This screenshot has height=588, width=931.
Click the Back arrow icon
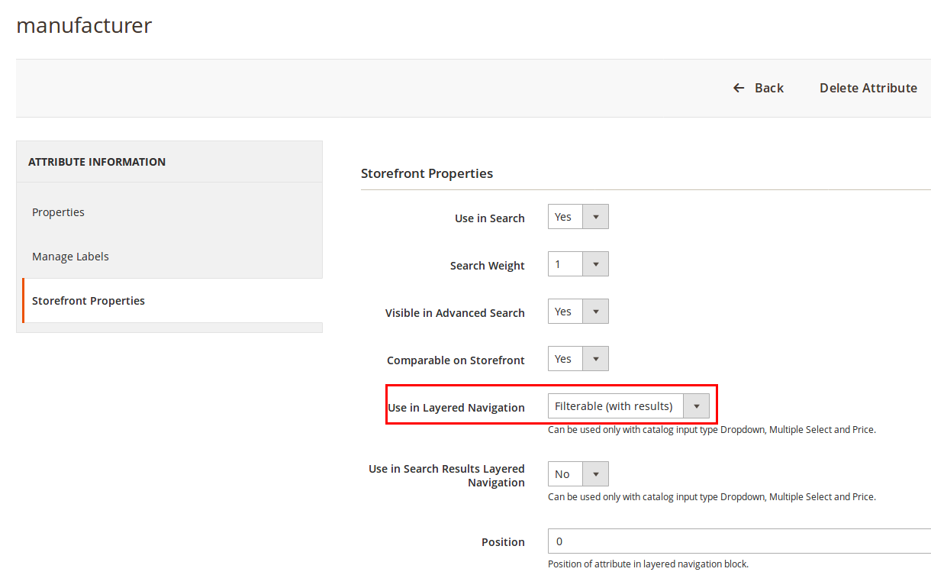point(738,88)
